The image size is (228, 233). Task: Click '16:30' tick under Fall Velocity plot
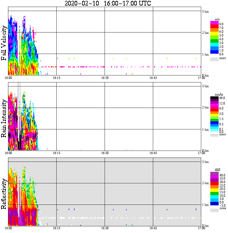105,78
